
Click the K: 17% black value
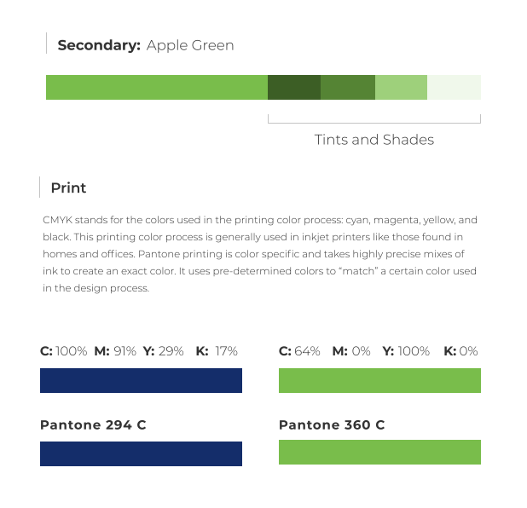tap(217, 351)
